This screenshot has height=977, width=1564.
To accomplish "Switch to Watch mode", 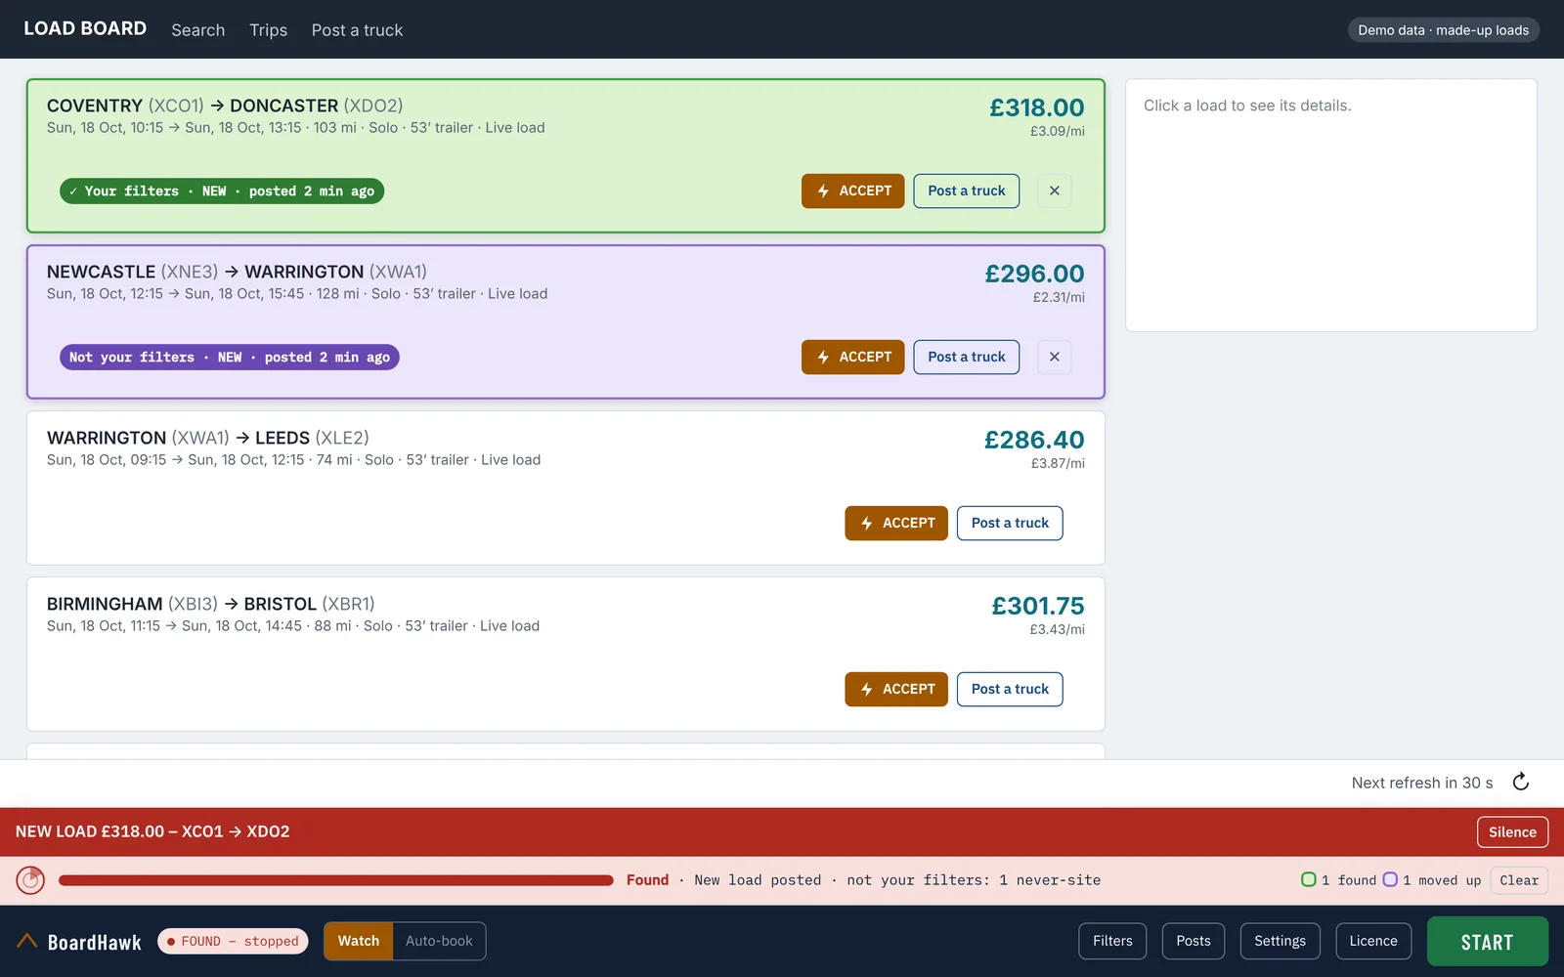I will point(359,941).
